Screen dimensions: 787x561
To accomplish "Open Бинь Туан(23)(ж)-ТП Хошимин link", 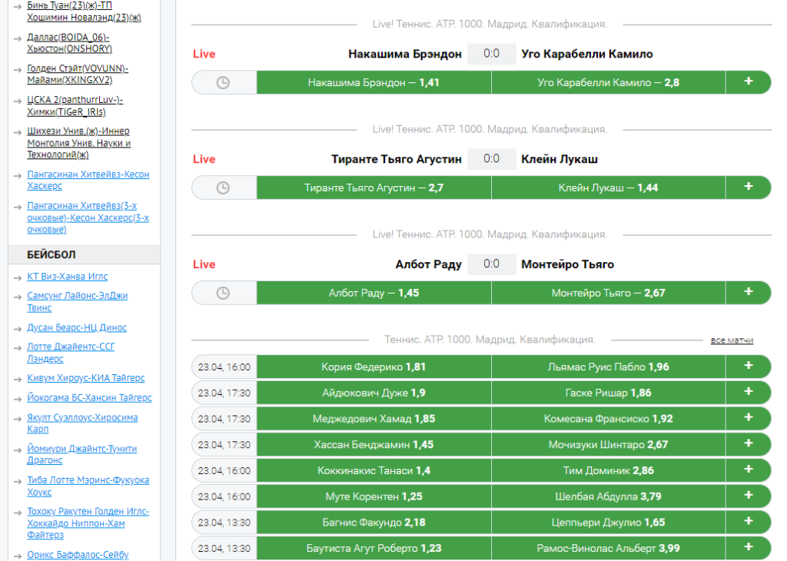I will pyautogui.click(x=84, y=12).
